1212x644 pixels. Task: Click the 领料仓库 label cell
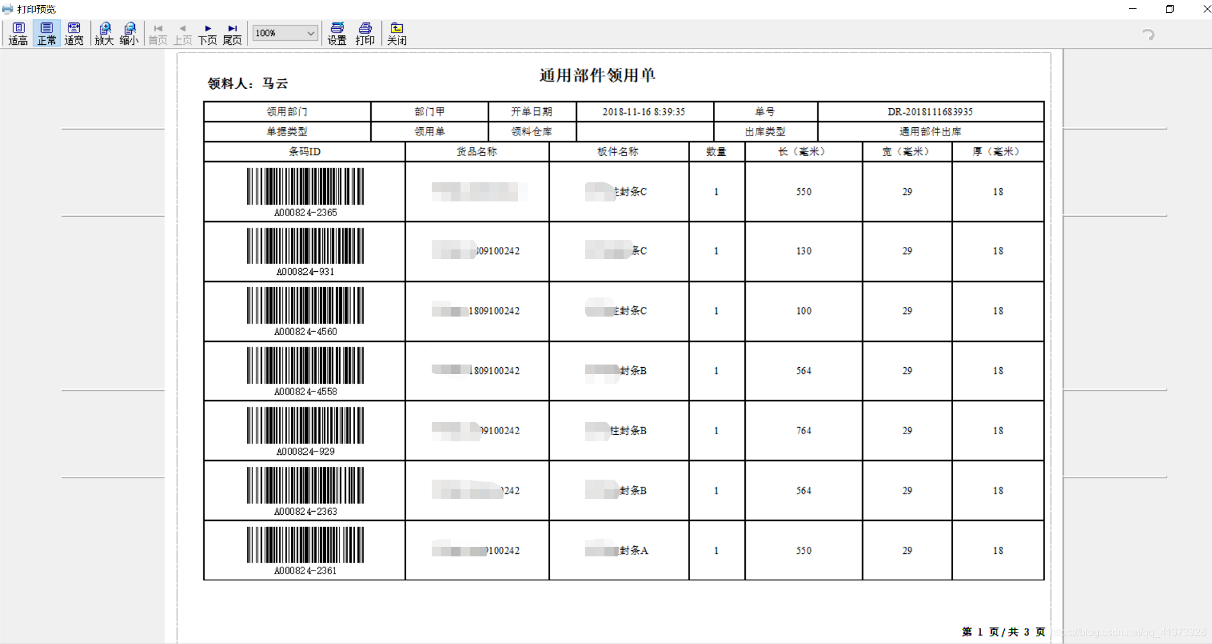[532, 131]
